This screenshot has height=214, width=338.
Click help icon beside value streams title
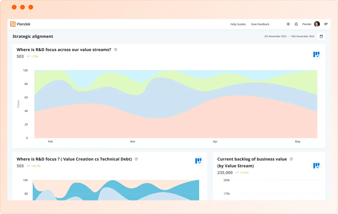pyautogui.click(x=115, y=50)
